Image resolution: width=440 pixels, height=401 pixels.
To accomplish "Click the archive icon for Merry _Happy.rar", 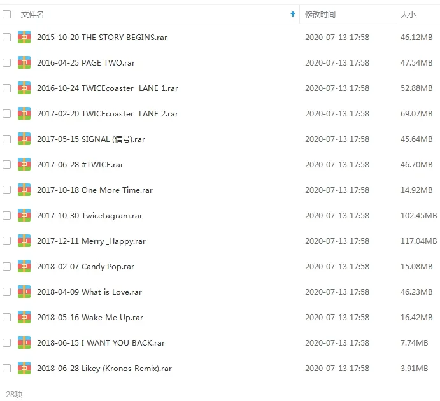I will 24,241.
